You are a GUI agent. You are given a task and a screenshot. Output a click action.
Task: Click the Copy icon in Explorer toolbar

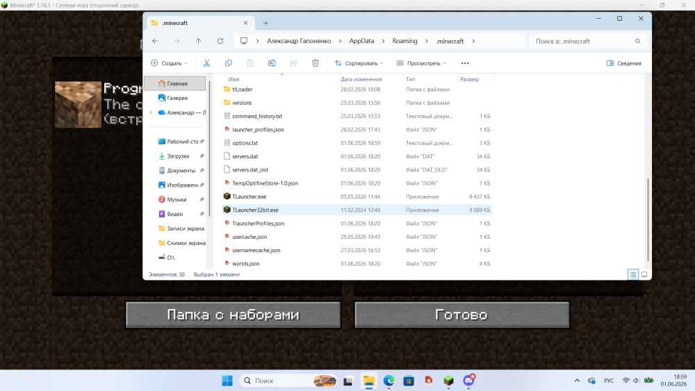(x=228, y=63)
